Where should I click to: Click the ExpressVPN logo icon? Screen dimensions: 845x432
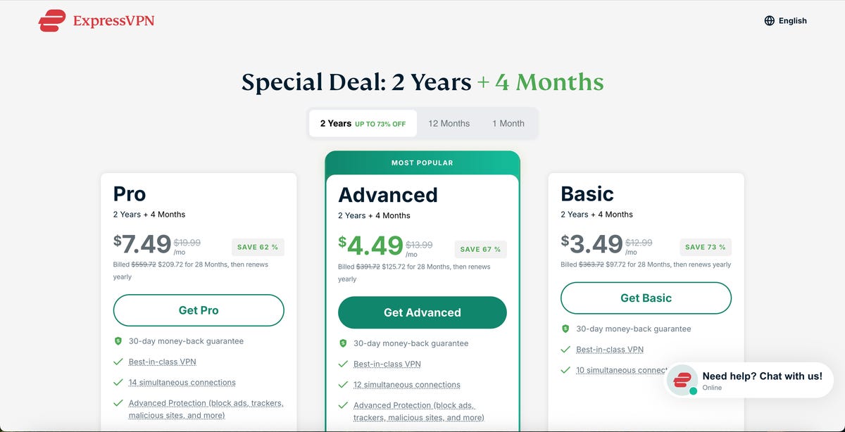[x=52, y=21]
